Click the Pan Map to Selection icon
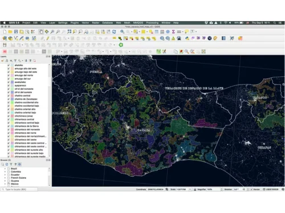Viewport: 285px width, 213px height. 47,32
